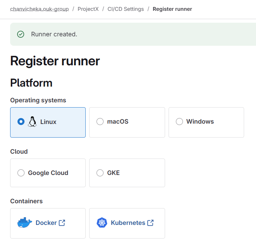Open the Docker text link
The width and height of the screenshot is (256, 249).
(x=46, y=223)
